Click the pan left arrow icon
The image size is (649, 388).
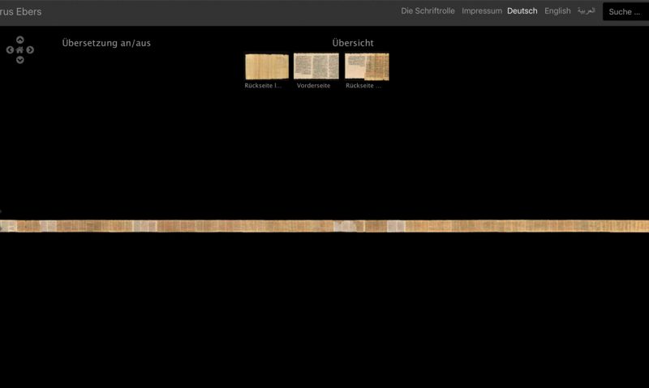tap(10, 50)
